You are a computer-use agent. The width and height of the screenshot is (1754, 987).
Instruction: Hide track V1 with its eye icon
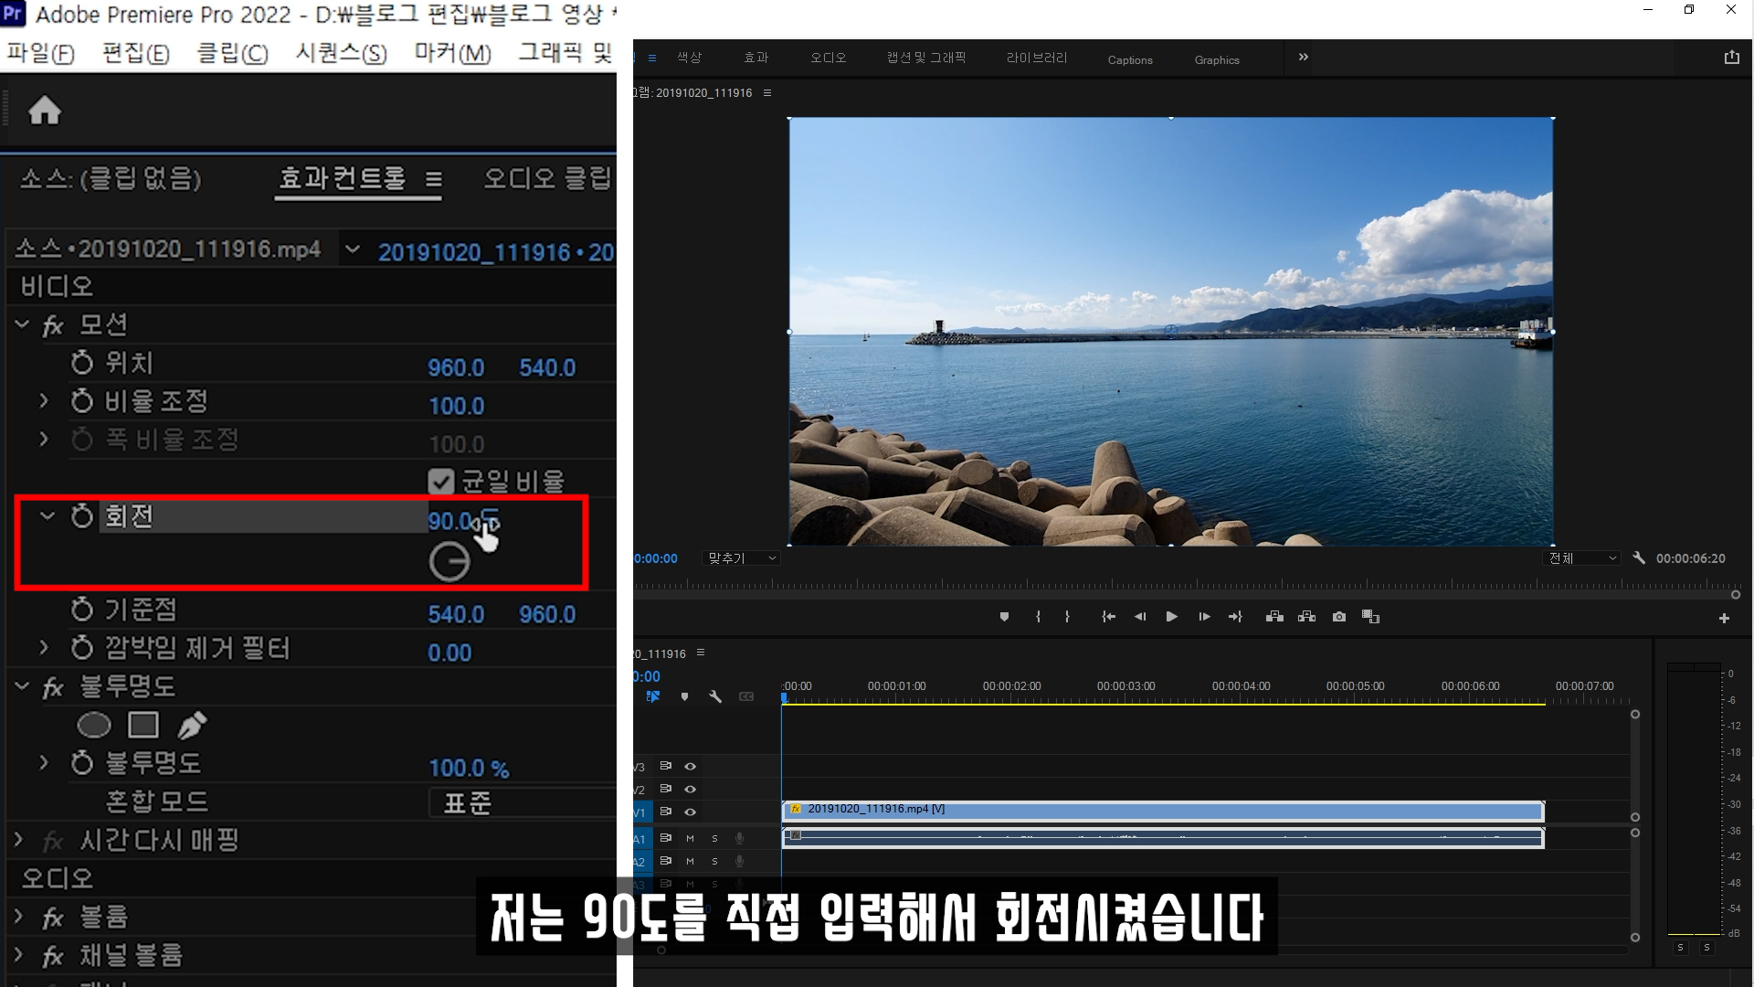point(691,812)
